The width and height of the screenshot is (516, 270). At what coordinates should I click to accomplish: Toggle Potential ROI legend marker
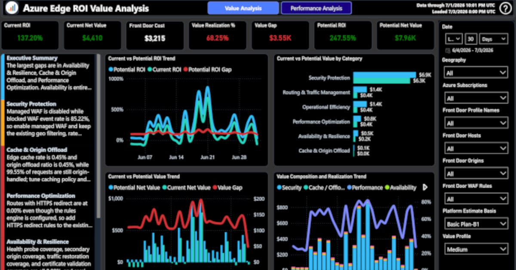click(111, 69)
